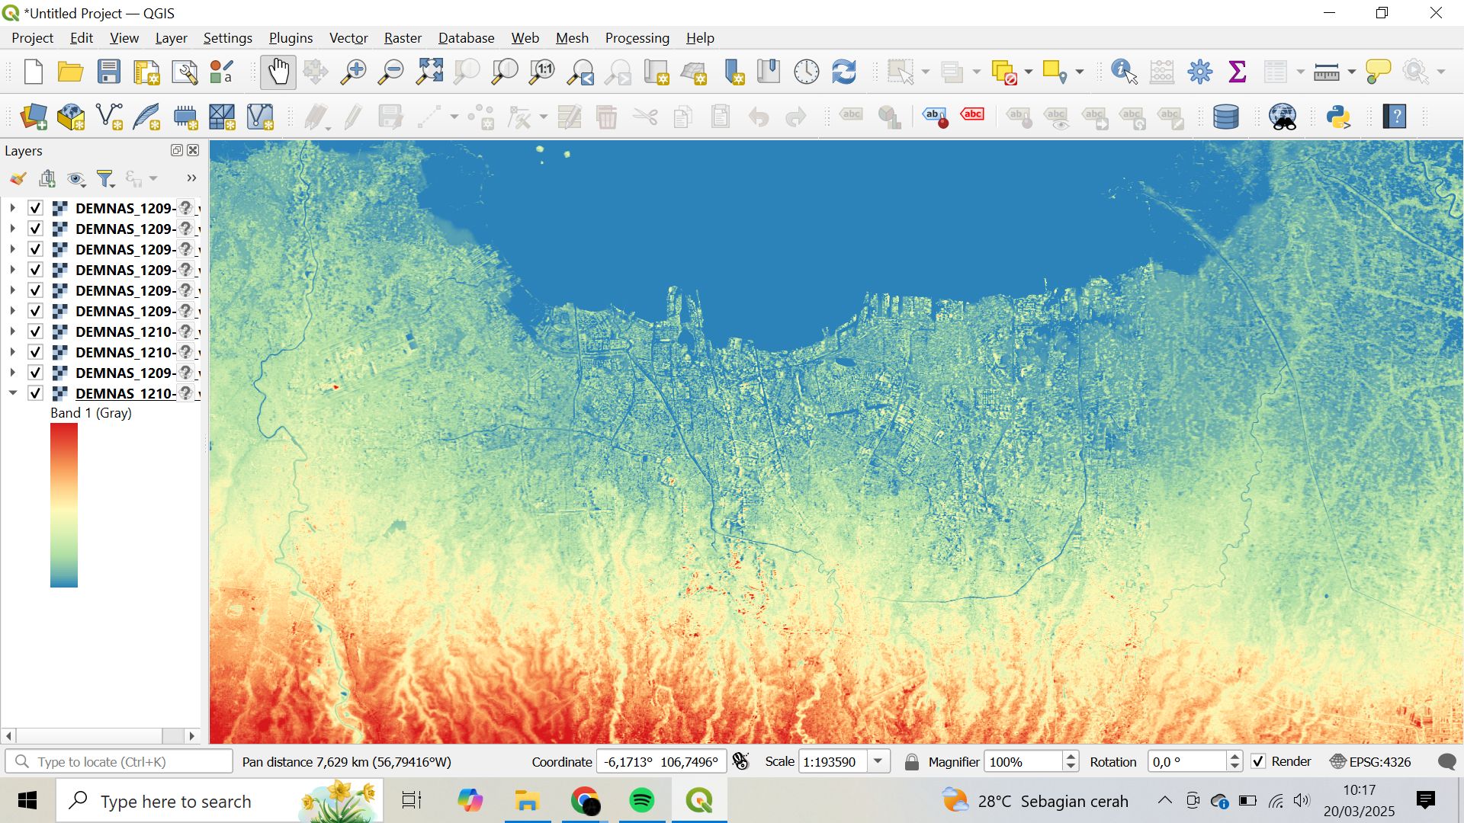Open project using the folder icon
Screen dimensions: 1464x823
[x=70, y=72]
